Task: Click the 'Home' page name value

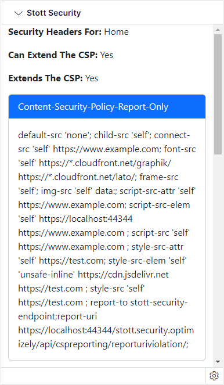Action: click(116, 32)
